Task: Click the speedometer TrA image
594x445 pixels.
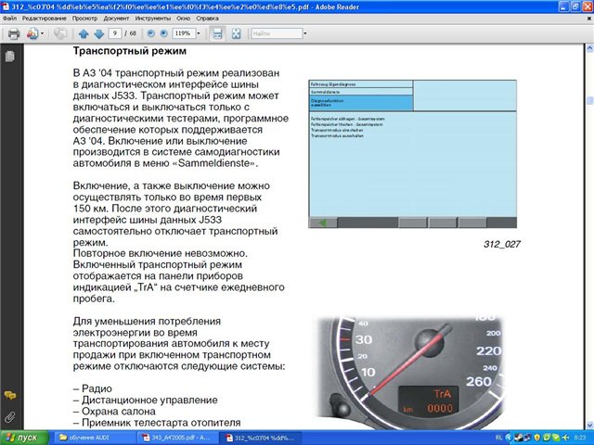Action: coord(409,373)
